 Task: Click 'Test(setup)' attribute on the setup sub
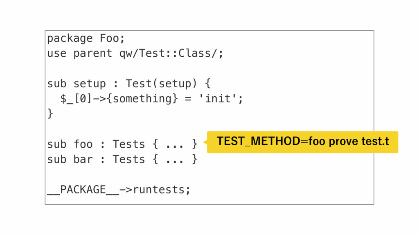(x=161, y=84)
